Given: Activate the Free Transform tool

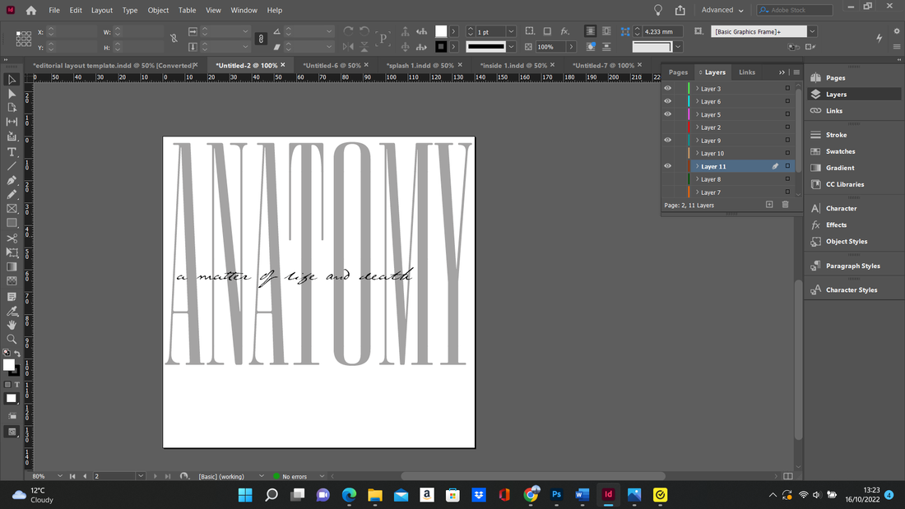Looking at the screenshot, I should coord(12,252).
